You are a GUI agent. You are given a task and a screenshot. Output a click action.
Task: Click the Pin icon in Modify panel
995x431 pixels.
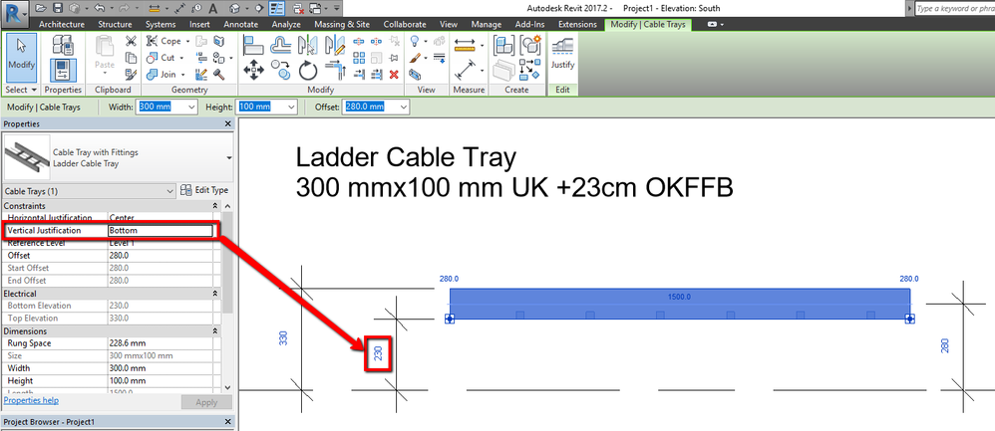(x=394, y=58)
